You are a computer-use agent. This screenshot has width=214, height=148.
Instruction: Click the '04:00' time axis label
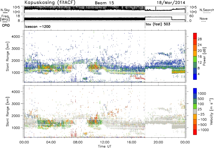(x=51, y=142)
